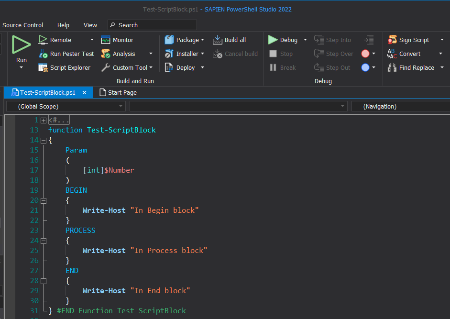
Task: Click the Convert icon
Action: tap(392, 54)
